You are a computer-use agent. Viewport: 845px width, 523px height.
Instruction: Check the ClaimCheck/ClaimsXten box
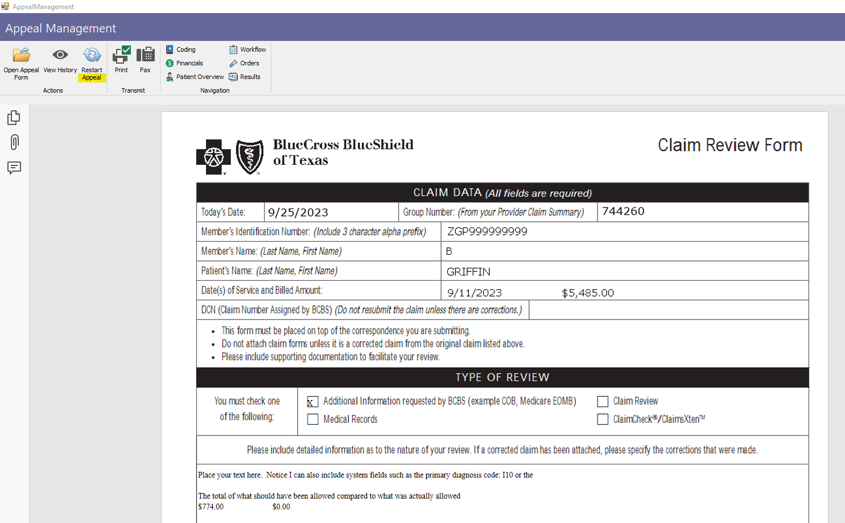[x=603, y=420]
